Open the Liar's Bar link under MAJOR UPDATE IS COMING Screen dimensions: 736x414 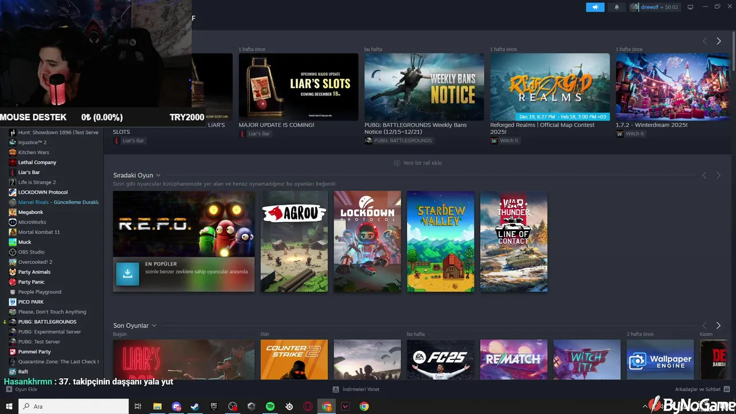(255, 133)
